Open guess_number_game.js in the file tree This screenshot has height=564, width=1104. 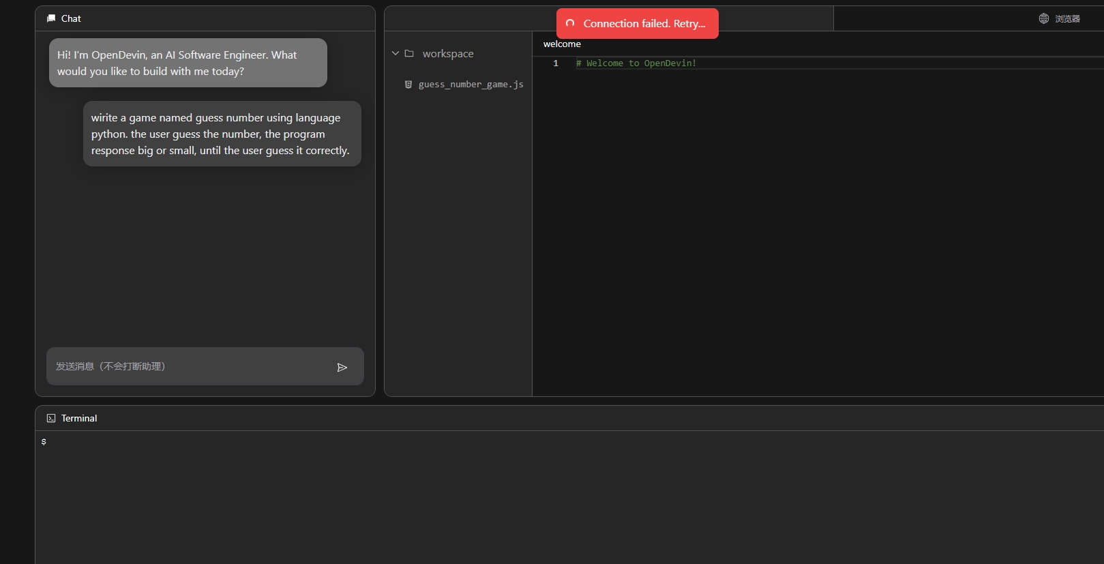pyautogui.click(x=471, y=85)
